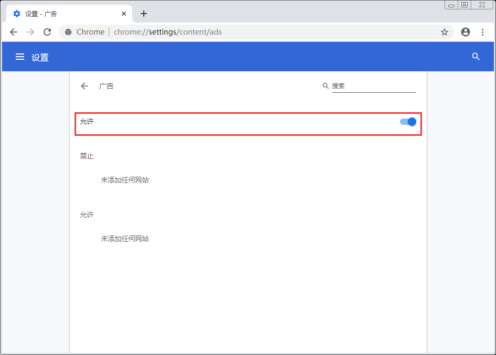Click inside the 搜索 search field
Viewport: 496px width, 355px height.
[x=367, y=85]
